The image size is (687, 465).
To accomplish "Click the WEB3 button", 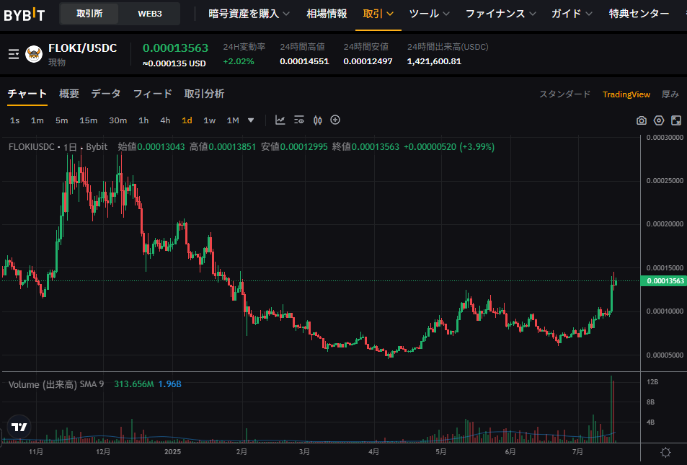I will point(149,14).
